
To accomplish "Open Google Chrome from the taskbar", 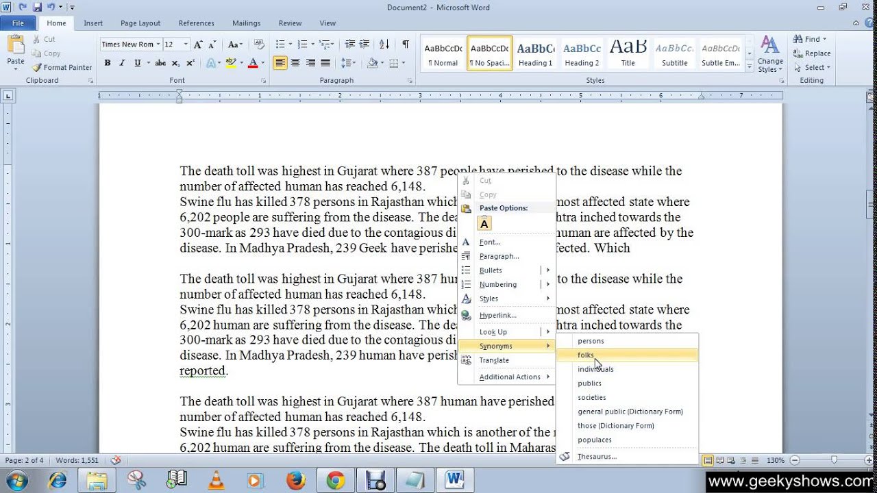I will click(x=336, y=480).
